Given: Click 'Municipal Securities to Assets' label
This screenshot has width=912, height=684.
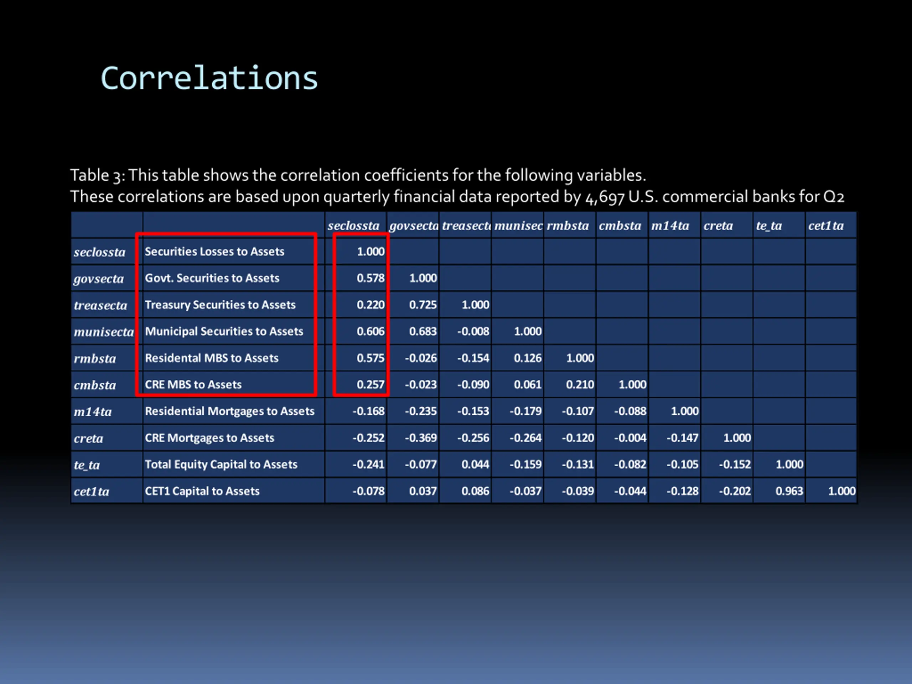Looking at the screenshot, I should point(224,331).
